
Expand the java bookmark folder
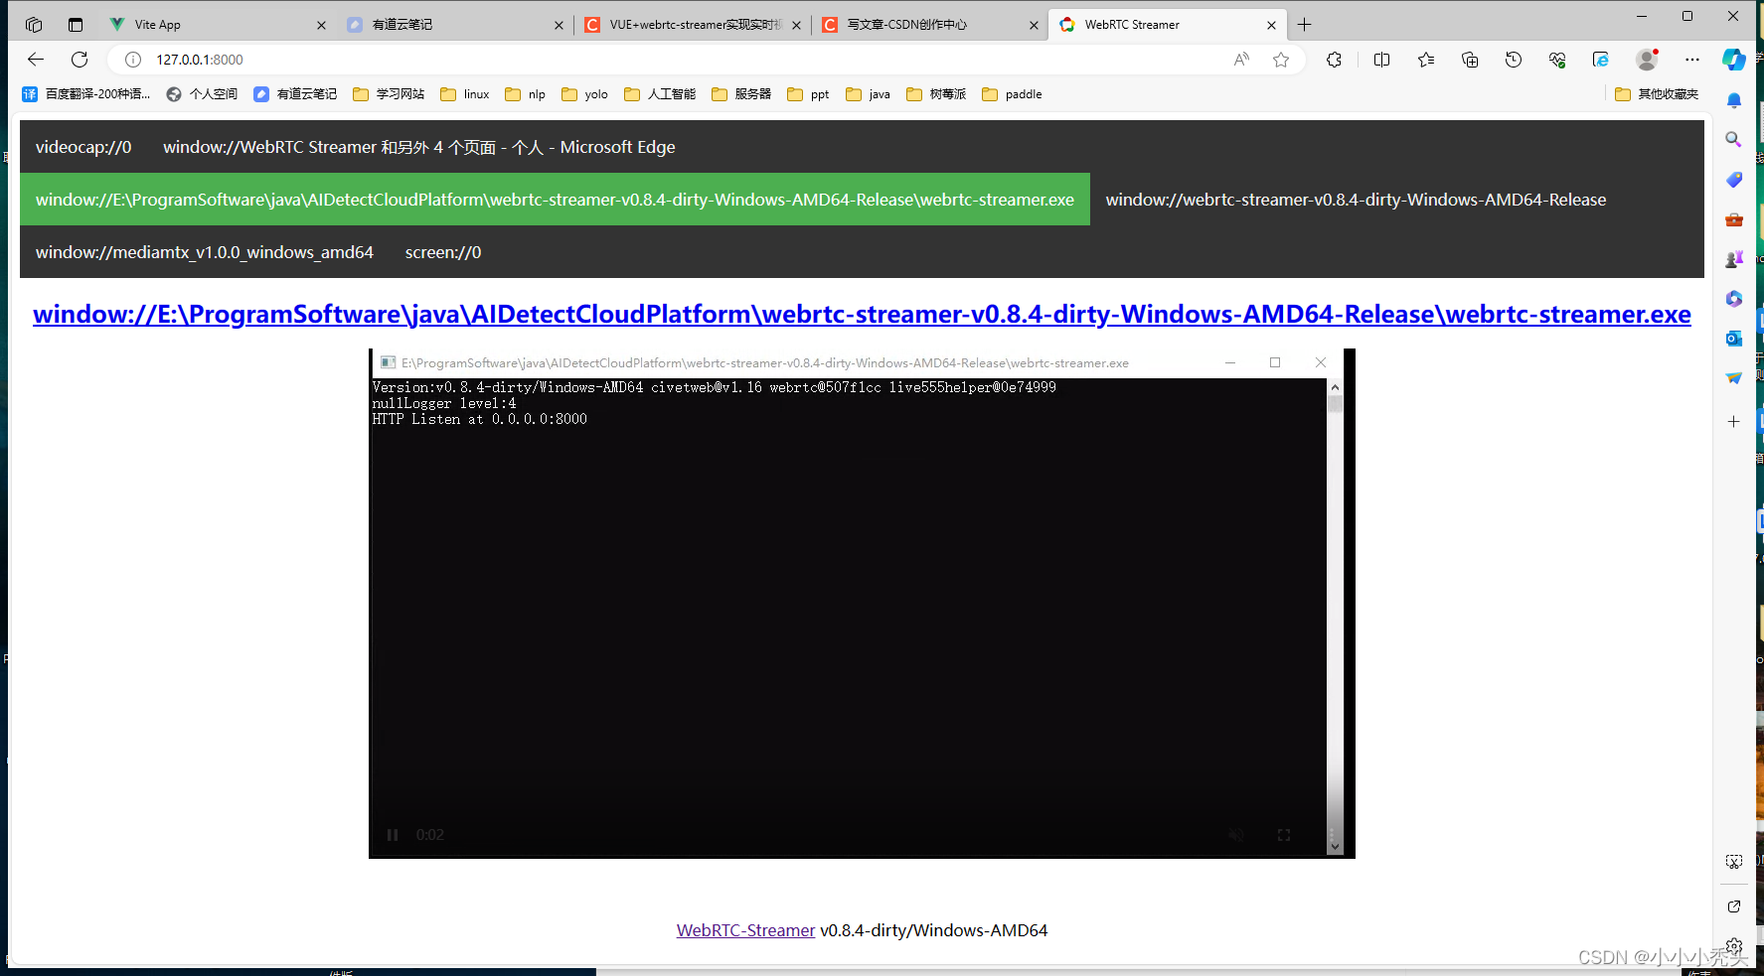(868, 94)
